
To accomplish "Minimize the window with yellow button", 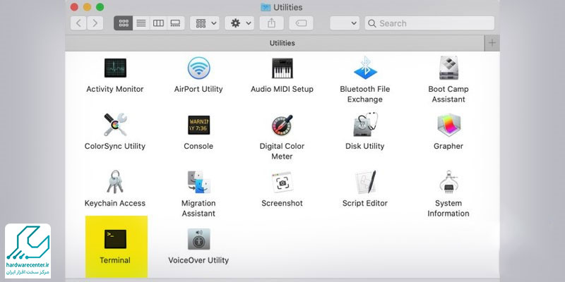I will (87, 7).
